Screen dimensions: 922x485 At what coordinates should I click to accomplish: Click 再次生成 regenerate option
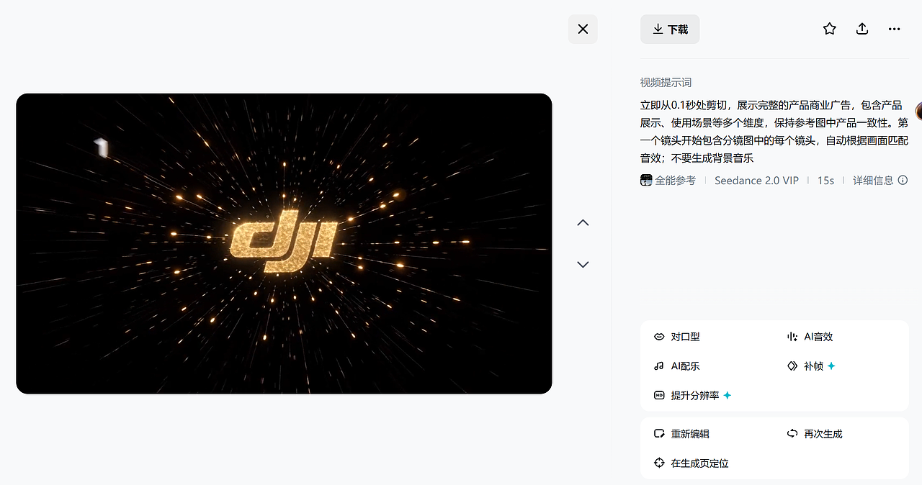(815, 434)
